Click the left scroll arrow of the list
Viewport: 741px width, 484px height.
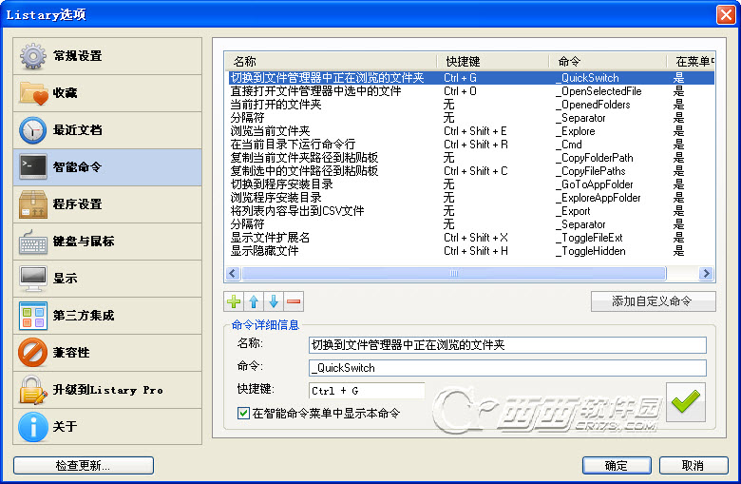(x=233, y=274)
